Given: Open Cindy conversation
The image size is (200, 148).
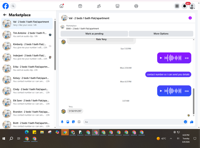Looking at the screenshot, I should pos(27,91).
